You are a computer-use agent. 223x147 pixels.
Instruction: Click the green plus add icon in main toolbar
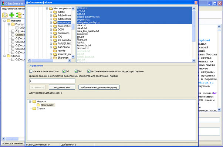point(11,15)
